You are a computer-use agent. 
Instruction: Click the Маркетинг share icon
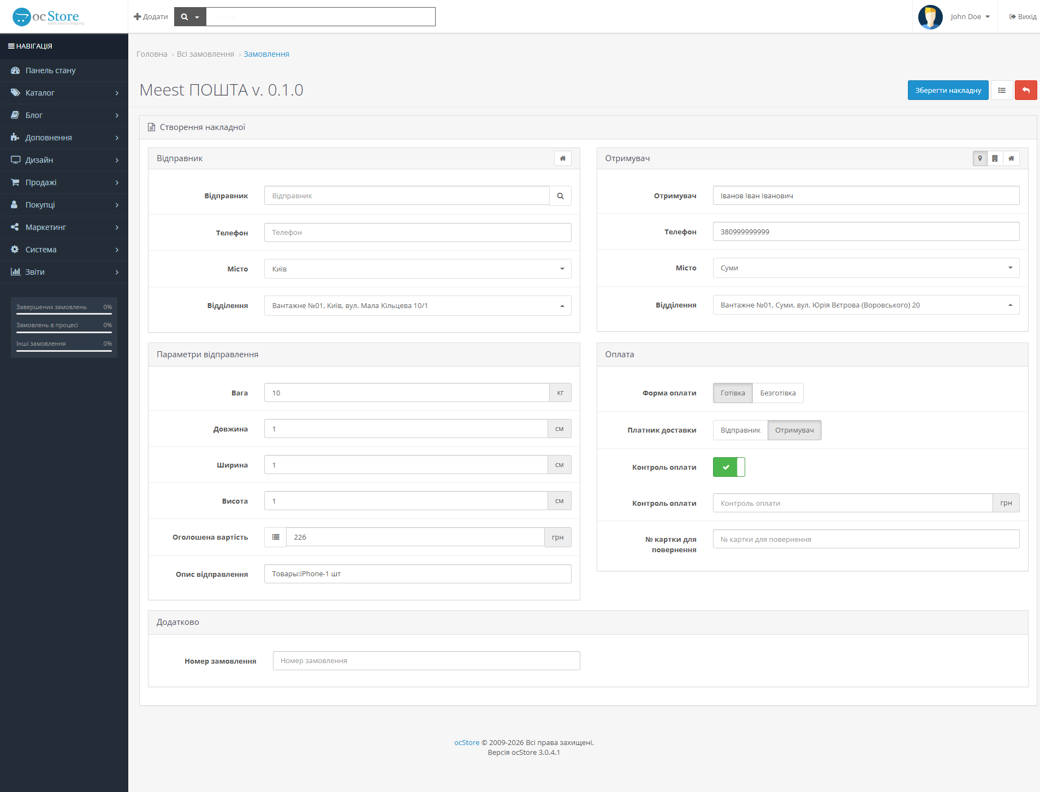[x=15, y=227]
